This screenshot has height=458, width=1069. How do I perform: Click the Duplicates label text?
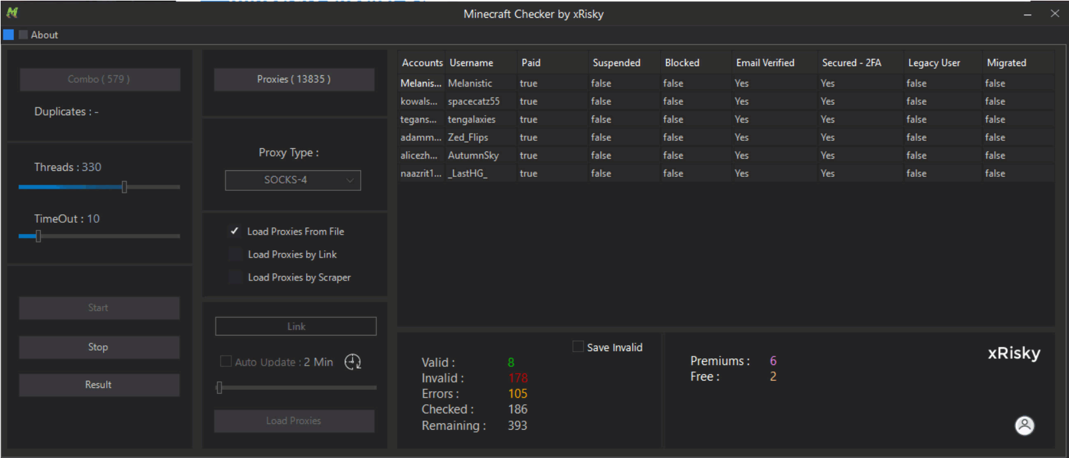(x=67, y=112)
